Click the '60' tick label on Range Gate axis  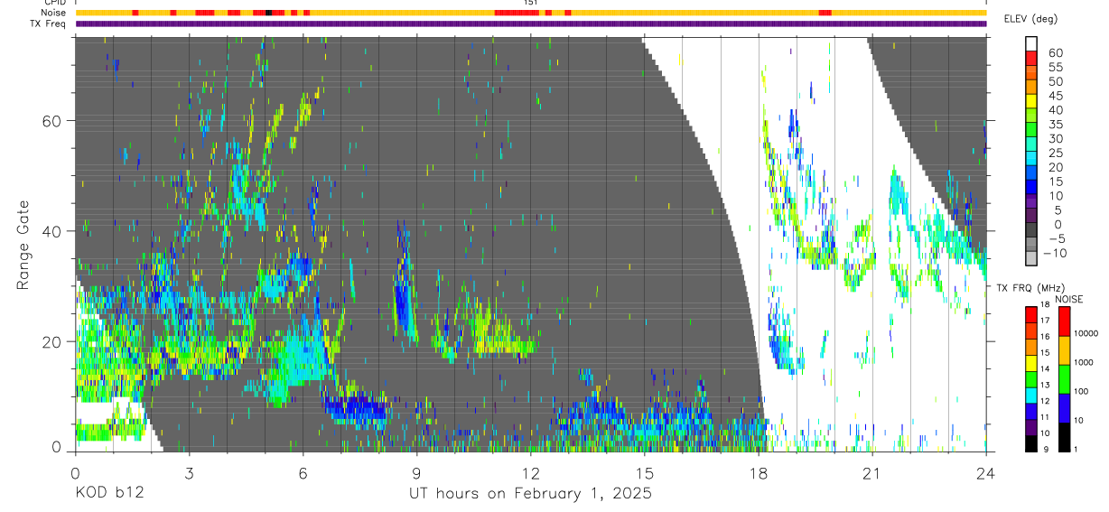(51, 121)
